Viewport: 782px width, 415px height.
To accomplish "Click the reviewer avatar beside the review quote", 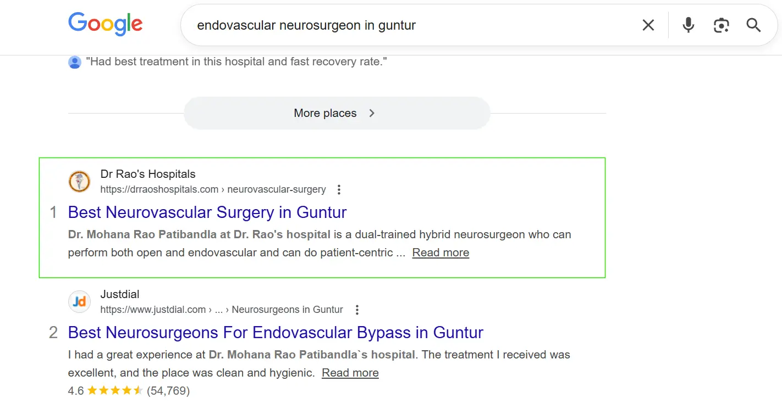I will click(75, 62).
